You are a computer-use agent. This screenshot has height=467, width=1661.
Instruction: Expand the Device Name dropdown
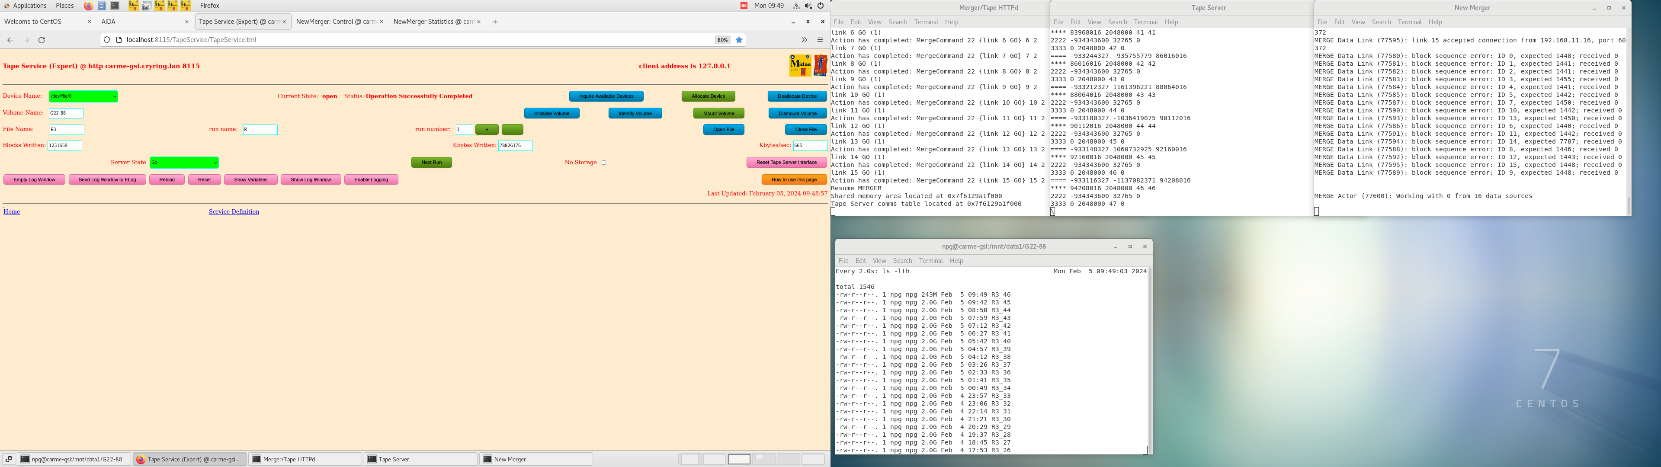pyautogui.click(x=83, y=96)
